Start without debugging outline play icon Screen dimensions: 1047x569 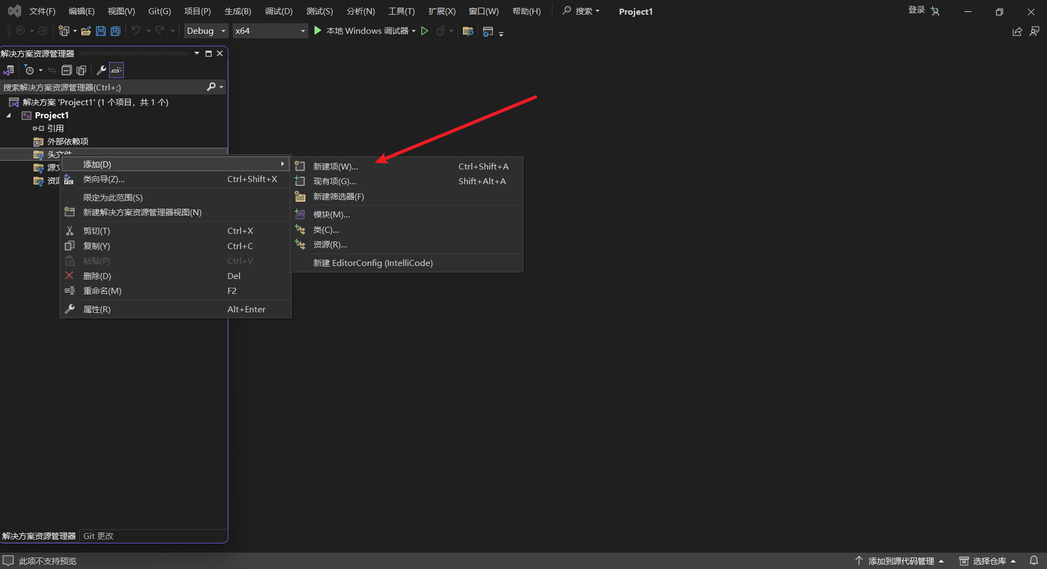tap(424, 31)
